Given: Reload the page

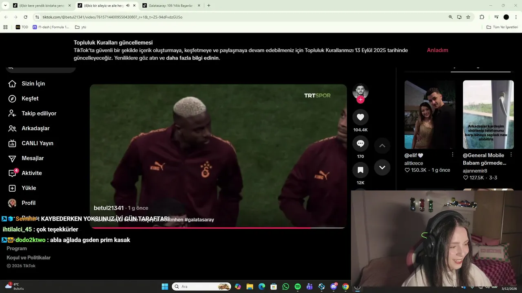Looking at the screenshot, I should point(25,17).
